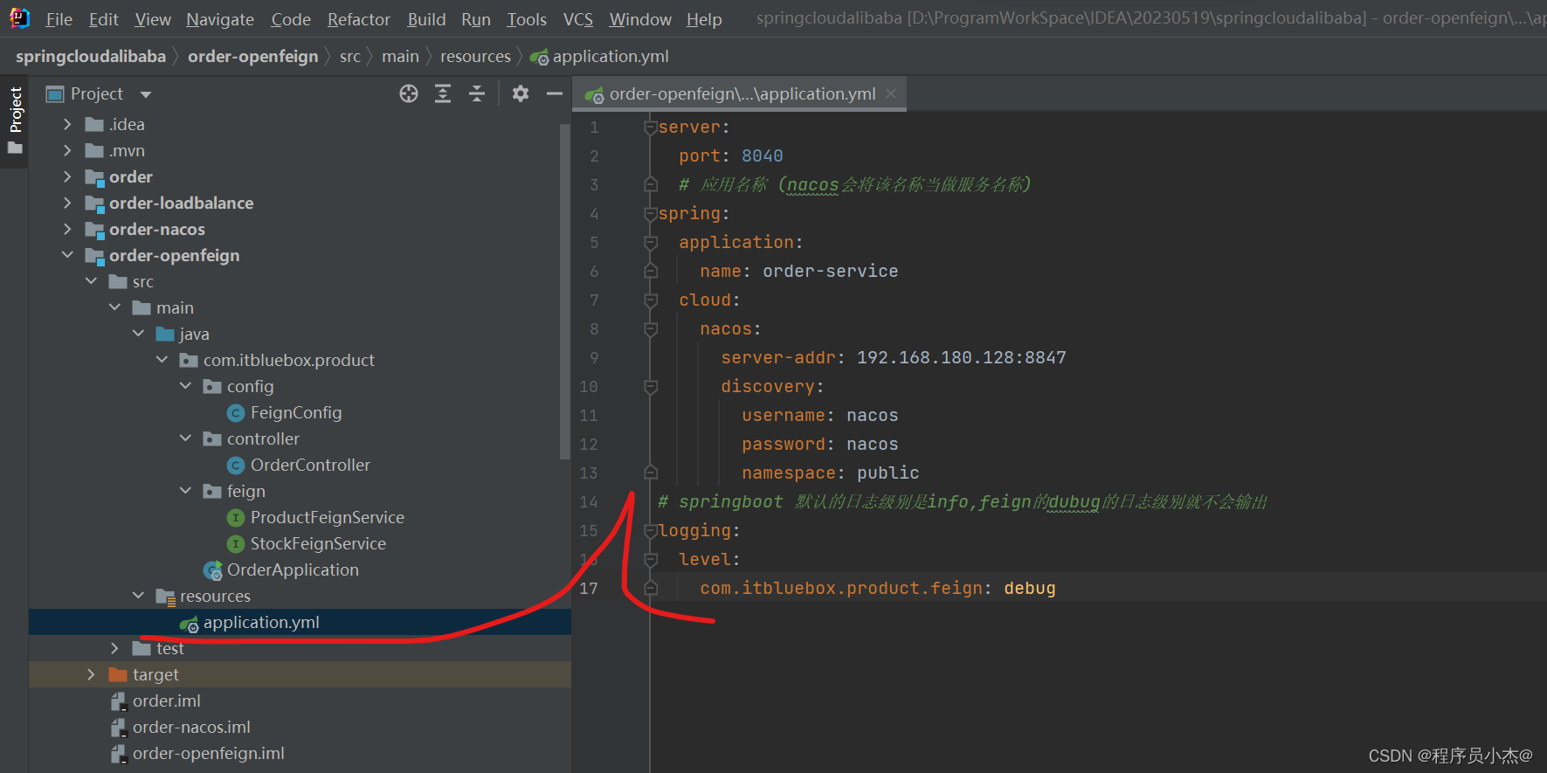Click the FeignConfig class icon
Viewport: 1547px width, 773px height.
[x=235, y=413]
